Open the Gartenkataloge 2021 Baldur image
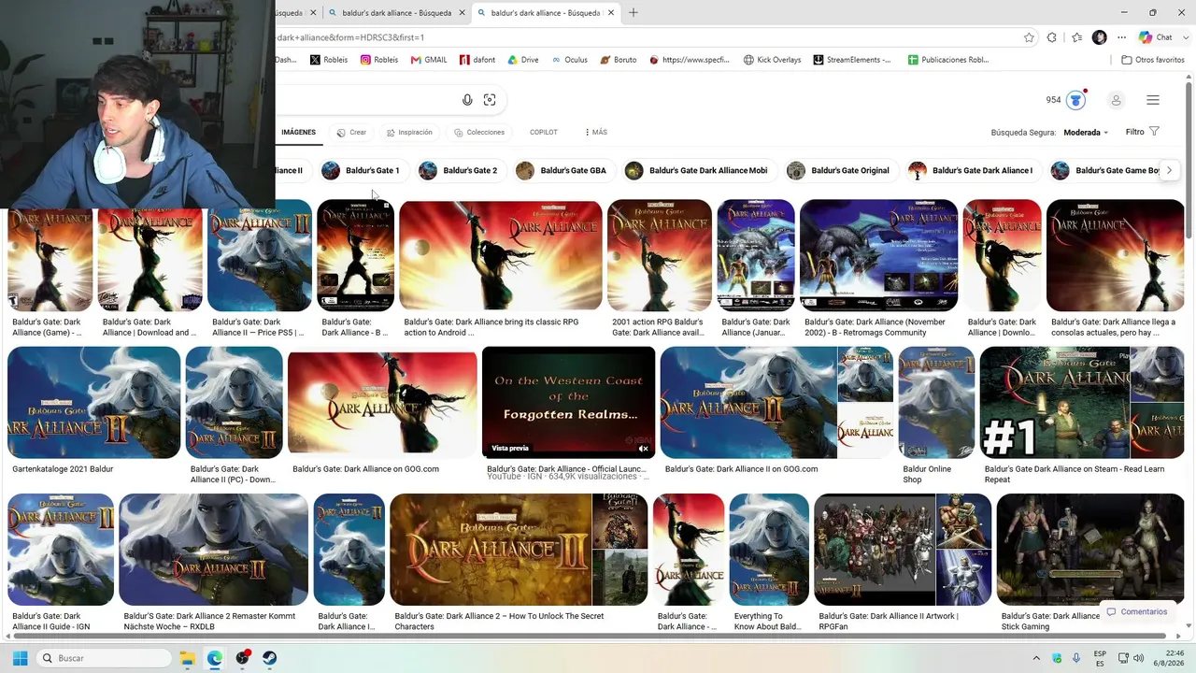This screenshot has width=1196, height=673. (93, 403)
